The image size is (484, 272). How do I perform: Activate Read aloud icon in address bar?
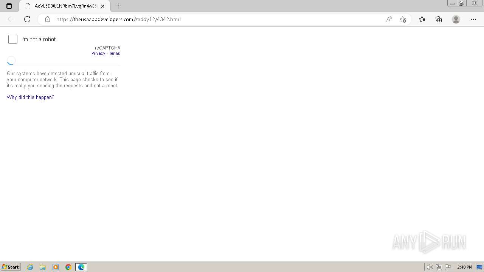389,19
